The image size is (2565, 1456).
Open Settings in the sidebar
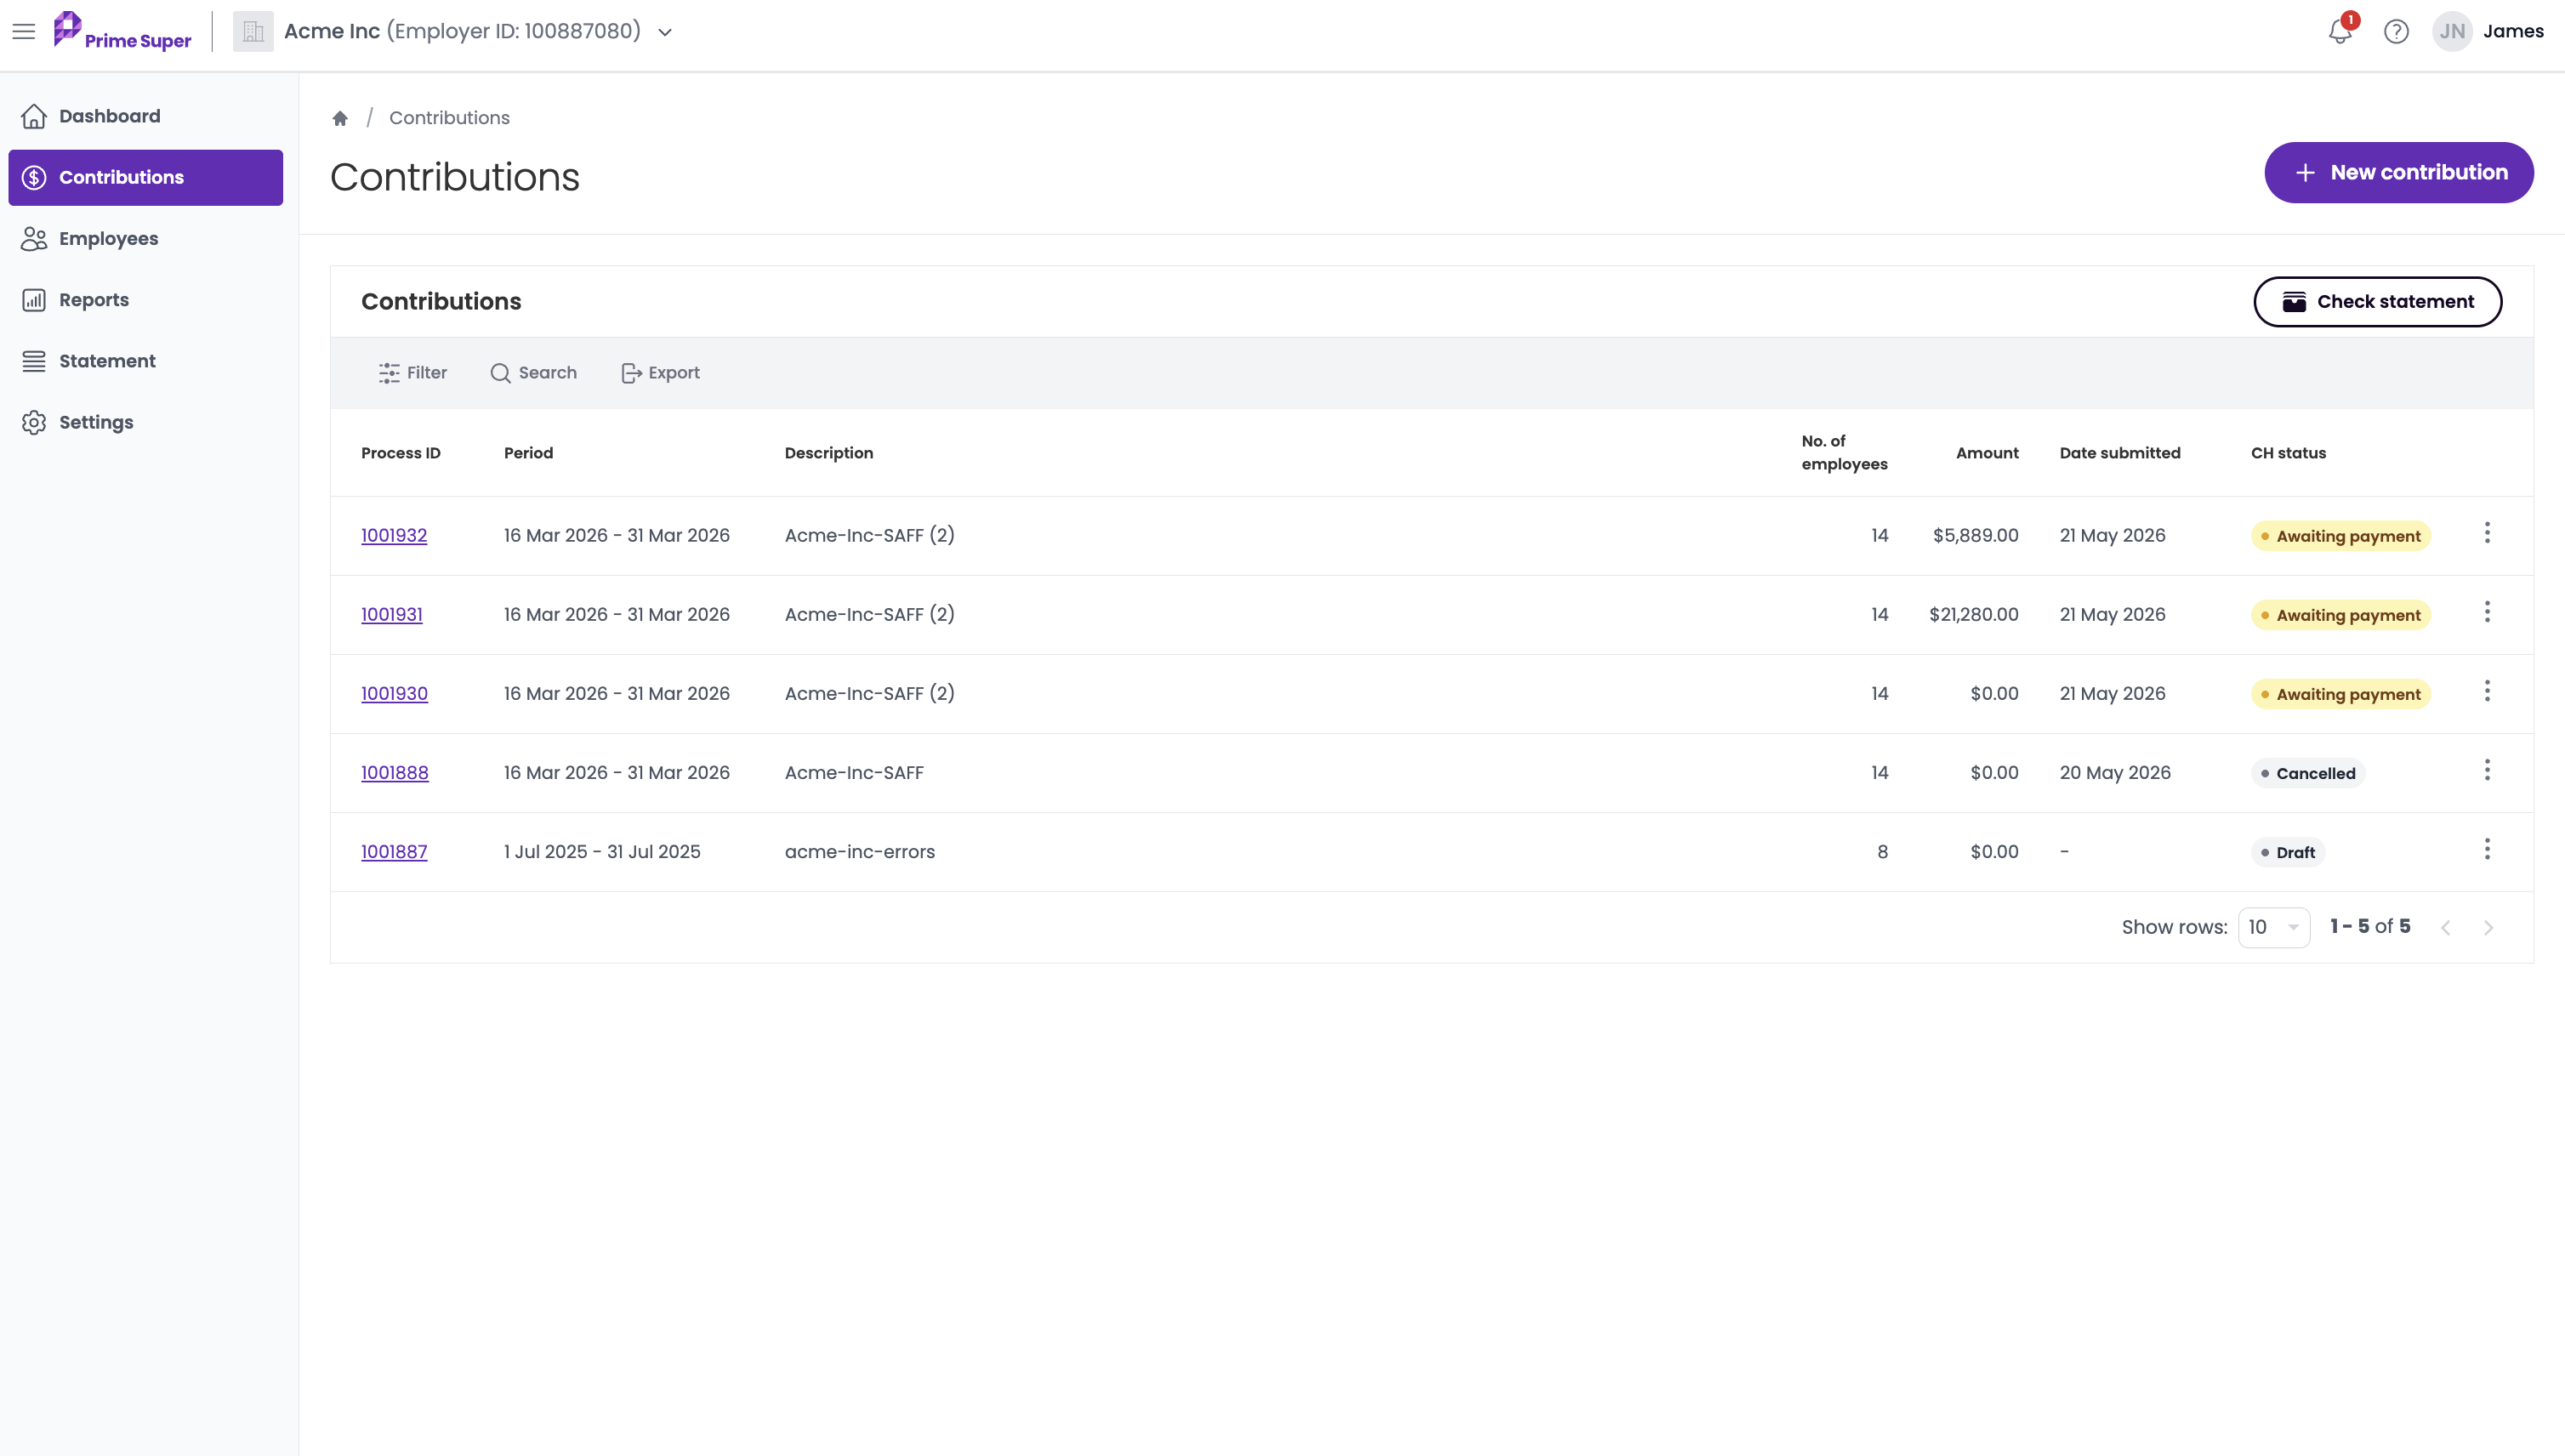[146, 422]
